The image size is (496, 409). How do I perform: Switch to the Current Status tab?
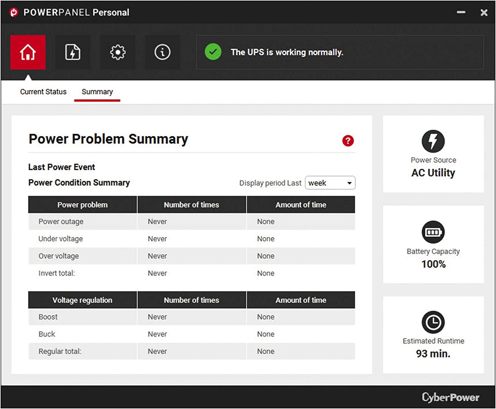click(x=43, y=92)
